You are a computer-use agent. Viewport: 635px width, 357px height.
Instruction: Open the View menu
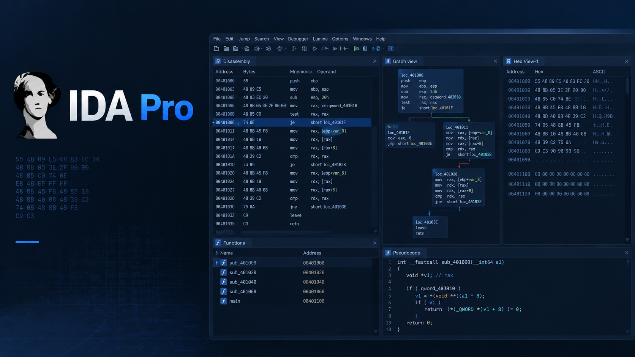point(279,39)
